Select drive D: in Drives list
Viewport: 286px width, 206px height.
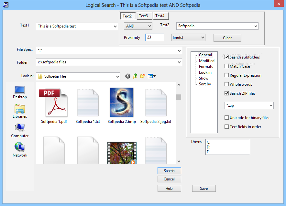(208, 147)
